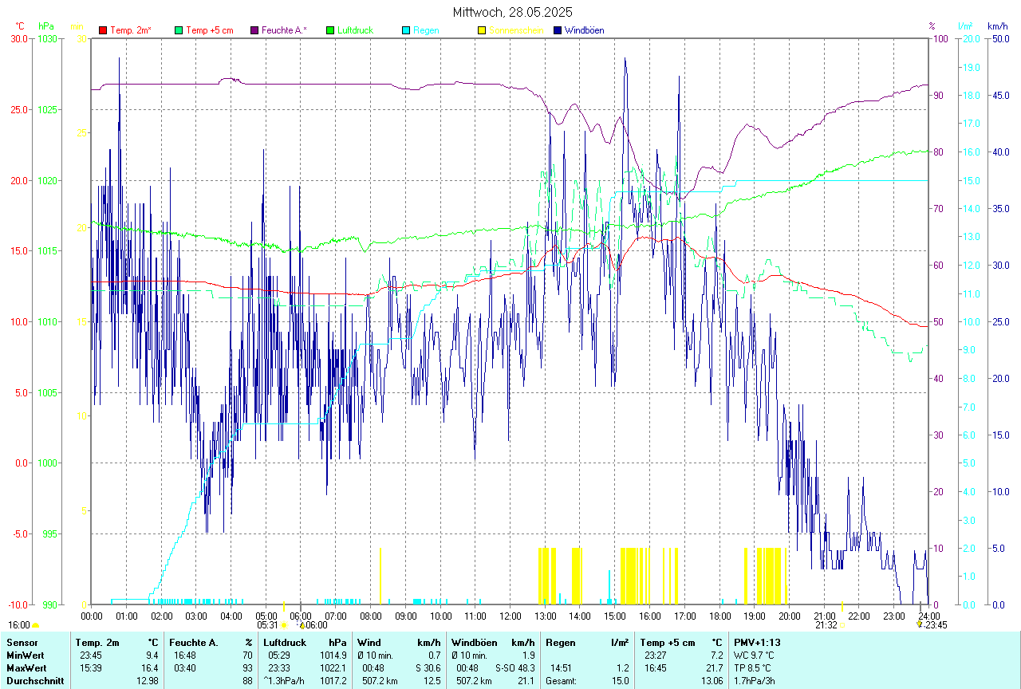1021x689 pixels.
Task: Click the sun icon beside 05:31
Action: pos(284,626)
